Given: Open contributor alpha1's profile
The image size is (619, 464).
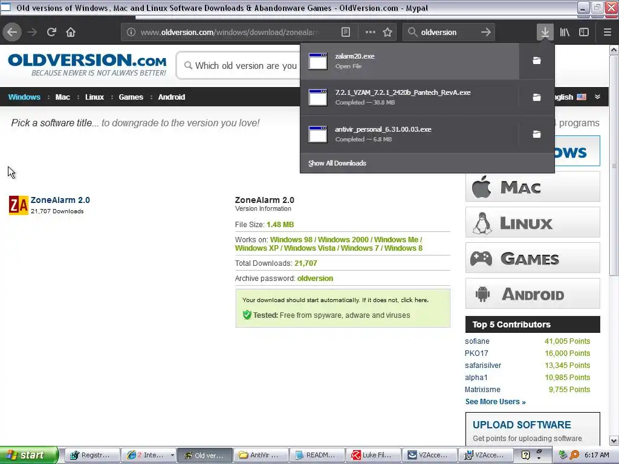Looking at the screenshot, I should pyautogui.click(x=476, y=377).
